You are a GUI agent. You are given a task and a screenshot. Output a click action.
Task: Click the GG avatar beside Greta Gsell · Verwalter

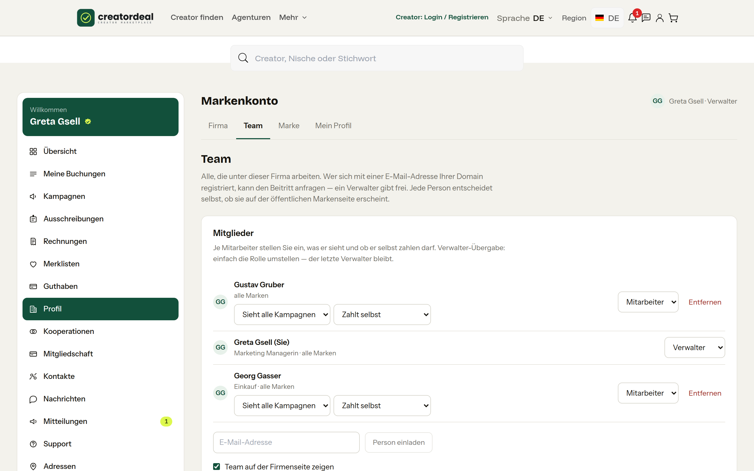pyautogui.click(x=657, y=101)
